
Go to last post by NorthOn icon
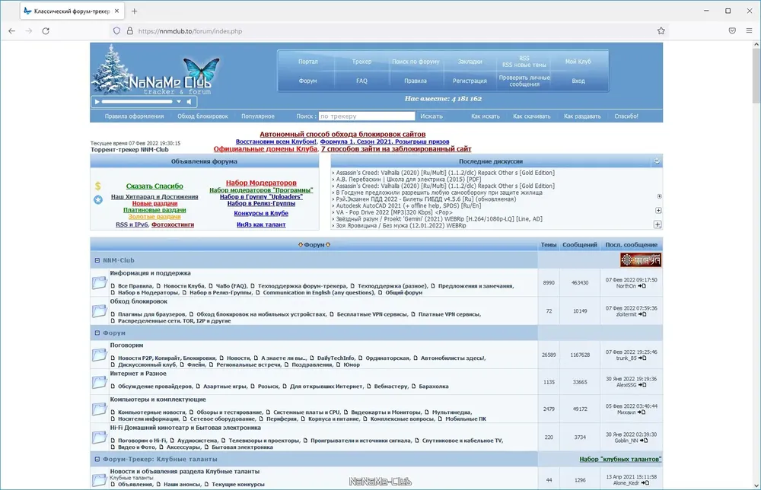642,286
